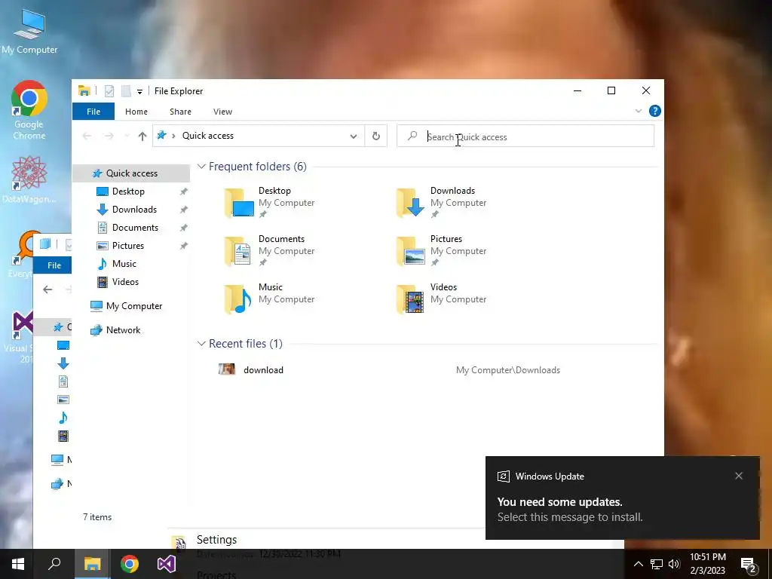Image resolution: width=772 pixels, height=579 pixels.
Task: Select My Computer in navigation pane
Action: (134, 306)
